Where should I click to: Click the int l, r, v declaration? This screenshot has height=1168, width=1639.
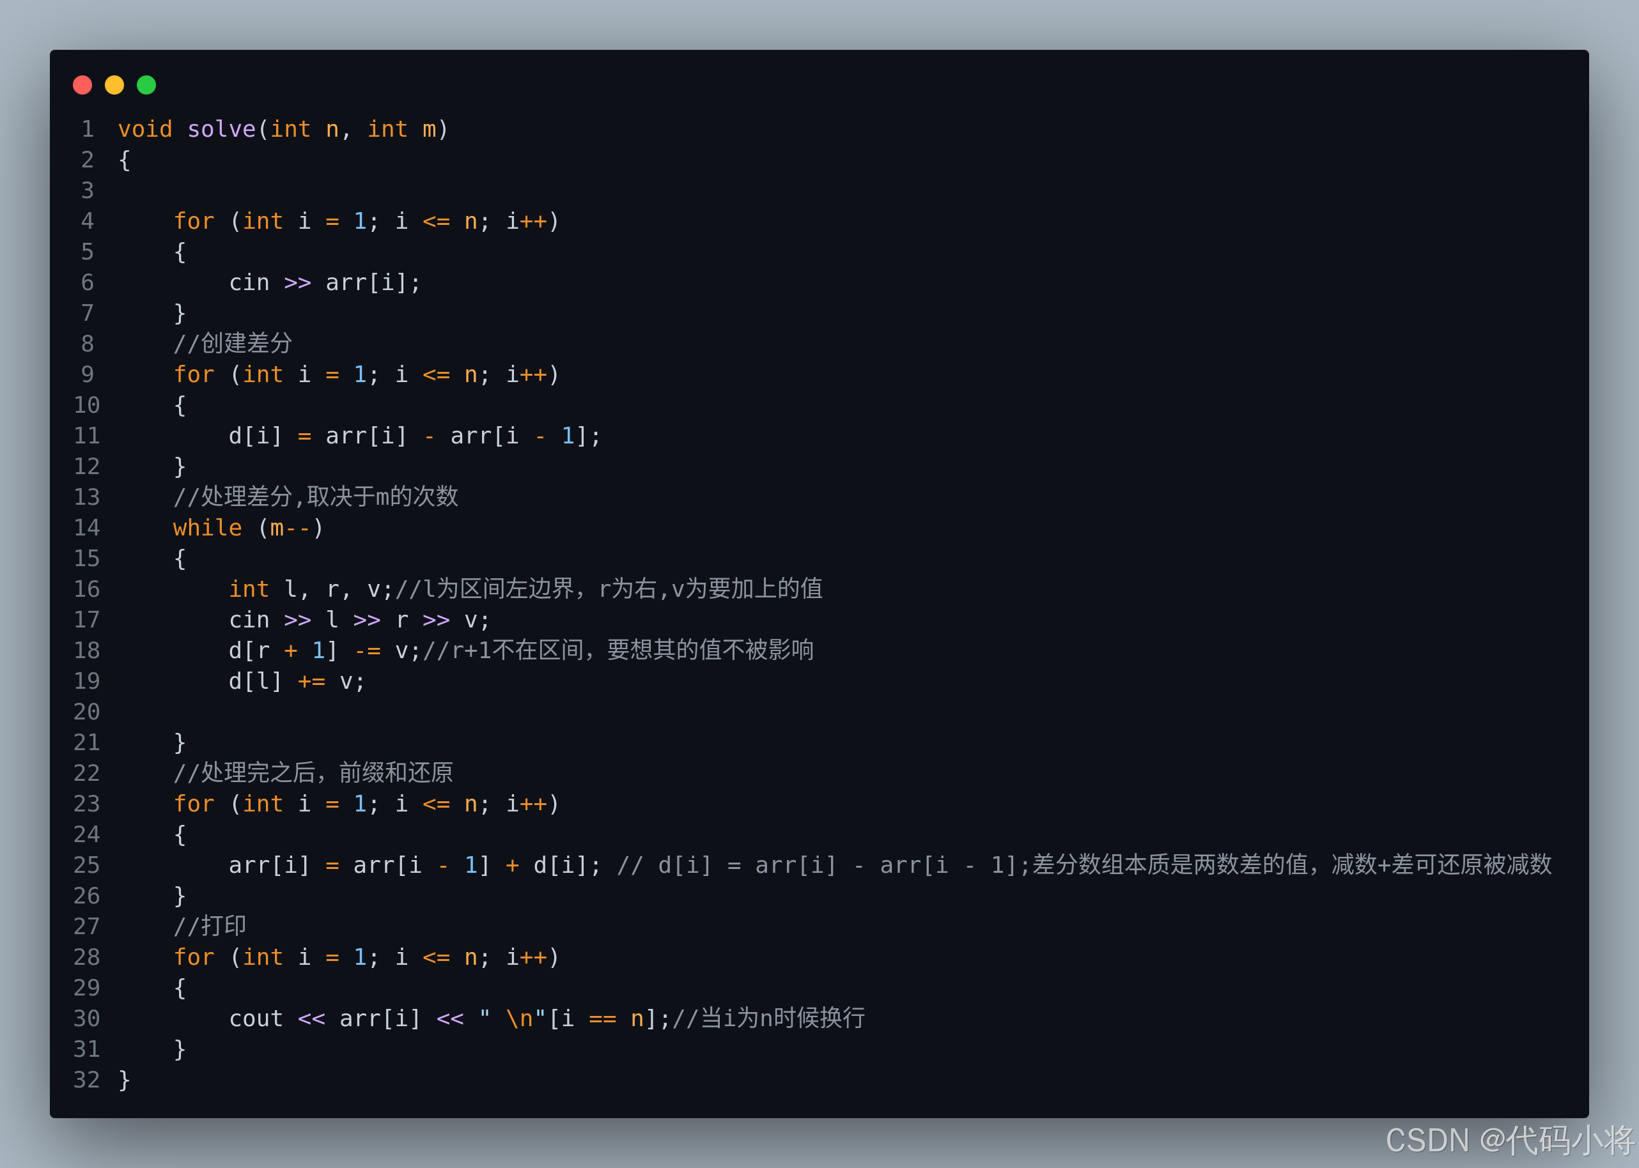[x=310, y=589]
